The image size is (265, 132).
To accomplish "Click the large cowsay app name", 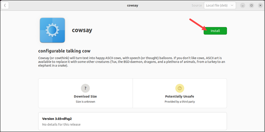I will [x=82, y=30].
